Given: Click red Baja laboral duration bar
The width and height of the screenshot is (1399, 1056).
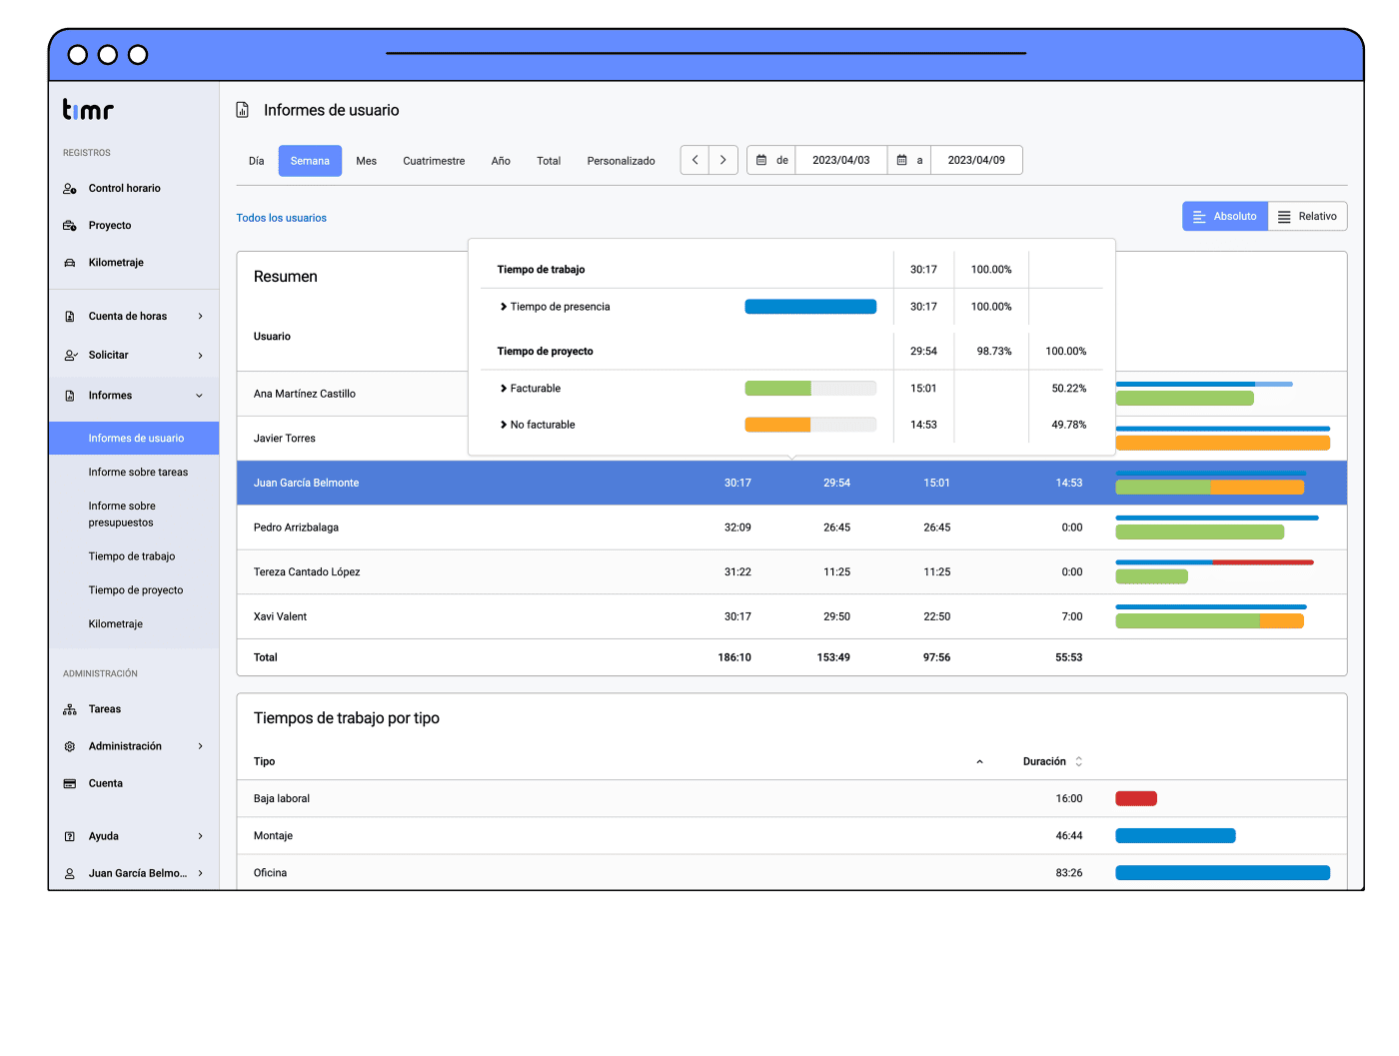Looking at the screenshot, I should pos(1136,799).
